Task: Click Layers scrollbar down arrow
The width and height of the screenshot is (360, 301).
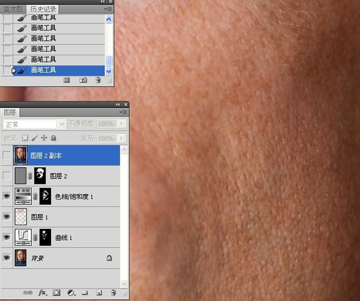Action: [124, 284]
